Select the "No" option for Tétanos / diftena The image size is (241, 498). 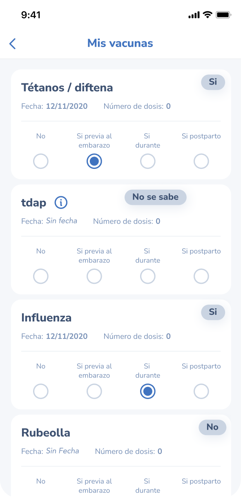click(40, 161)
